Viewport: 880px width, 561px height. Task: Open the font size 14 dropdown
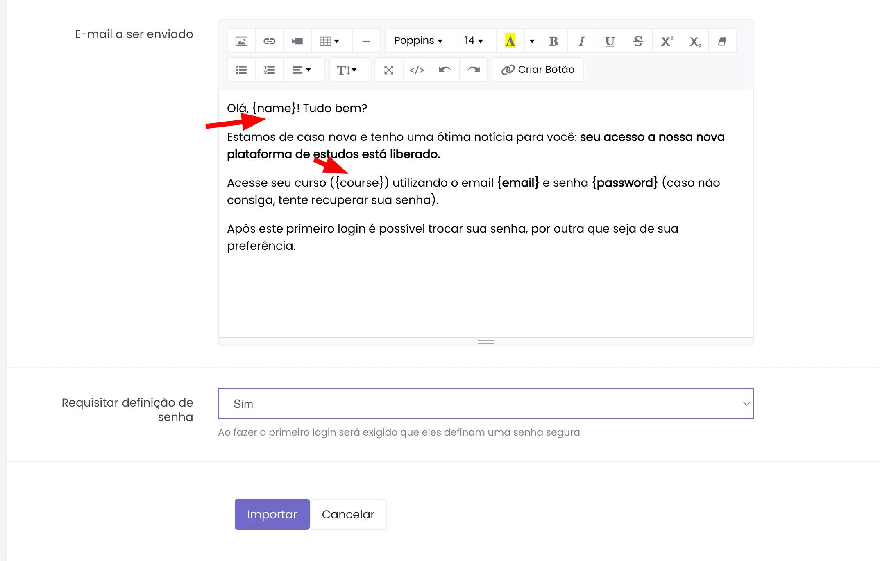tap(474, 41)
